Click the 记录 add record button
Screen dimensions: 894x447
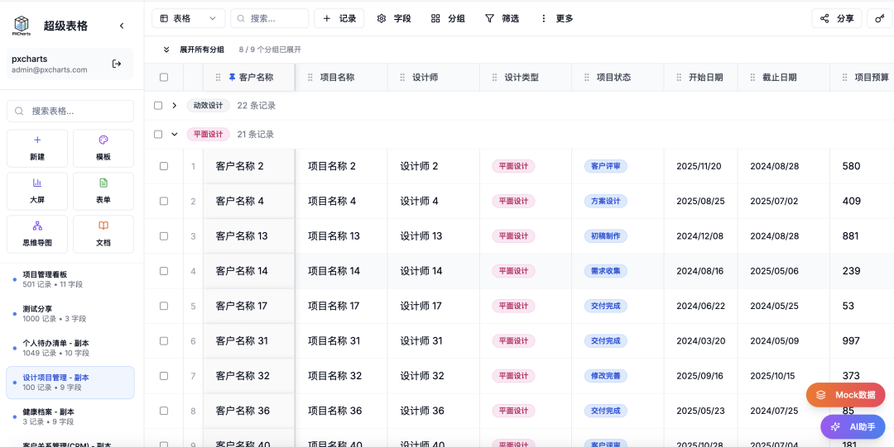339,18
